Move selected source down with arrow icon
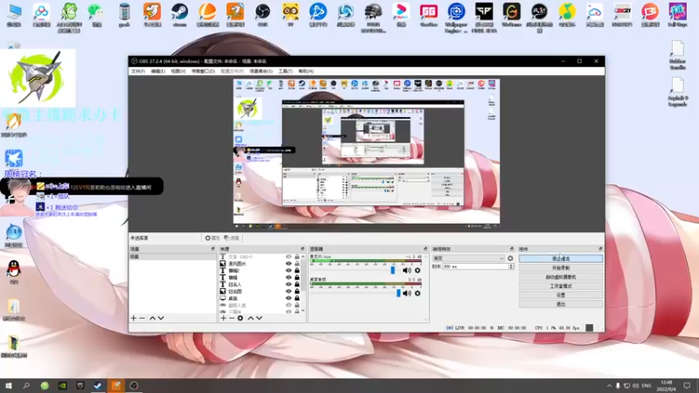Viewport: 699px width, 393px height. click(260, 318)
